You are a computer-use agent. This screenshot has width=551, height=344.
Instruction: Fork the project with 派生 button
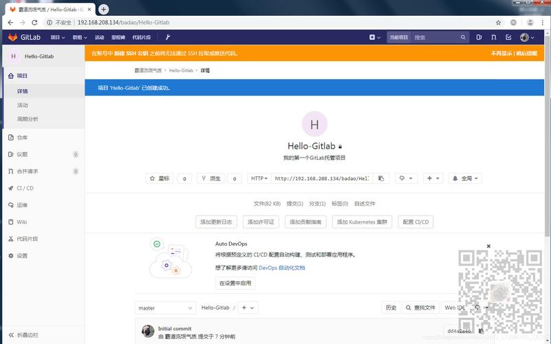[x=211, y=178]
